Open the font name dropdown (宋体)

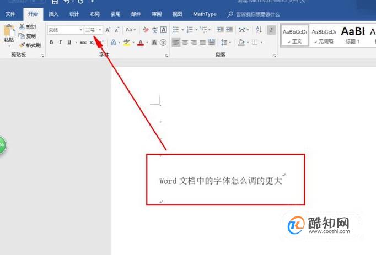[81, 30]
